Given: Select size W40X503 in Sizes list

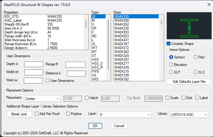Looking at the screenshot, I should [136, 36].
